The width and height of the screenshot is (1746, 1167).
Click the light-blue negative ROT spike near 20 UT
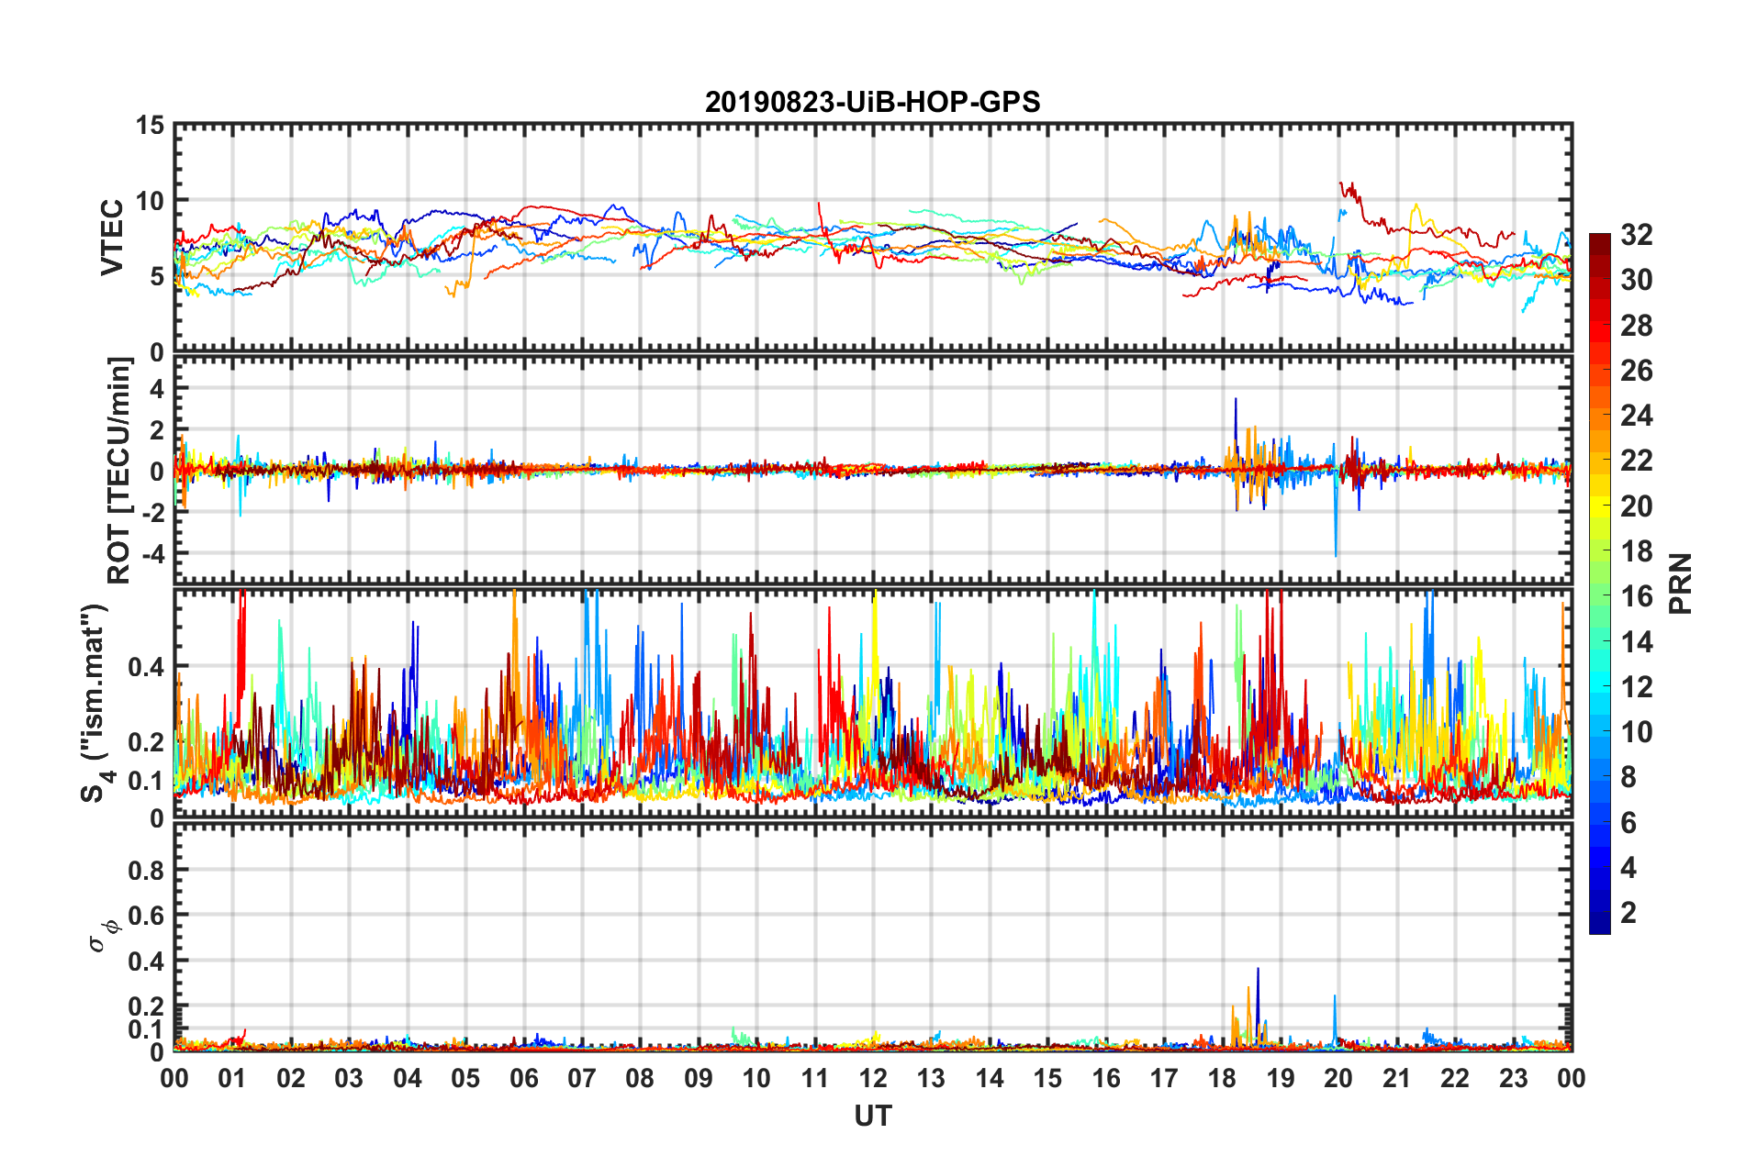[x=1336, y=549]
